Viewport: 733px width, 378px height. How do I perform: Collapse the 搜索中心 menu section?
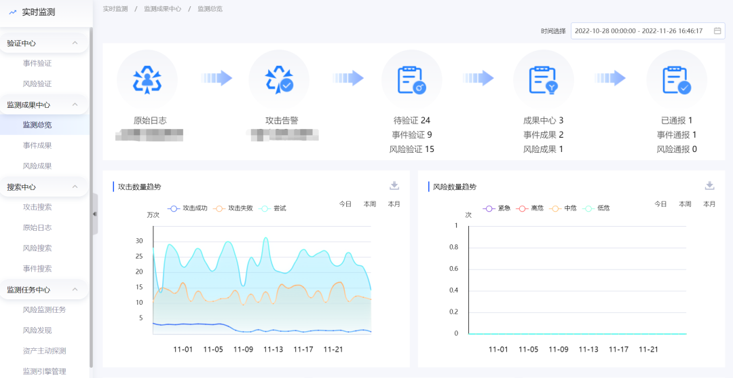pos(75,187)
